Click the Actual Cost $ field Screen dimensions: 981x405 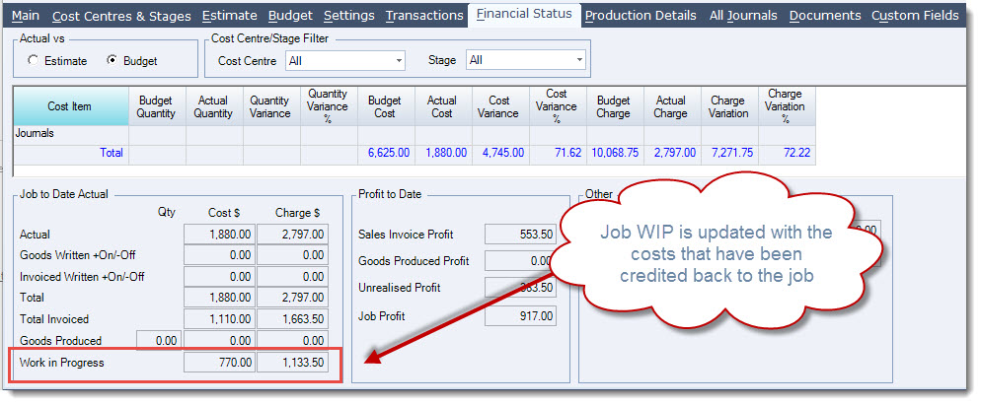[219, 235]
